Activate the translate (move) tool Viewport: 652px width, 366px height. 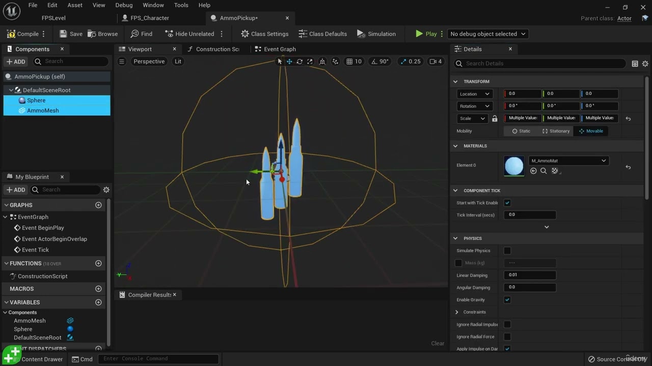[289, 62]
